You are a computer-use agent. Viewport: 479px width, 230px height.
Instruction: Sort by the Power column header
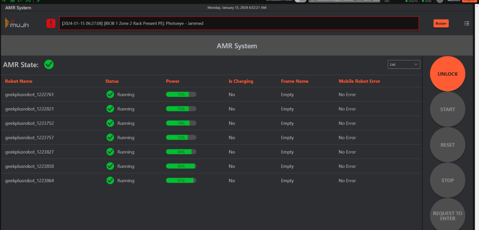(x=173, y=81)
